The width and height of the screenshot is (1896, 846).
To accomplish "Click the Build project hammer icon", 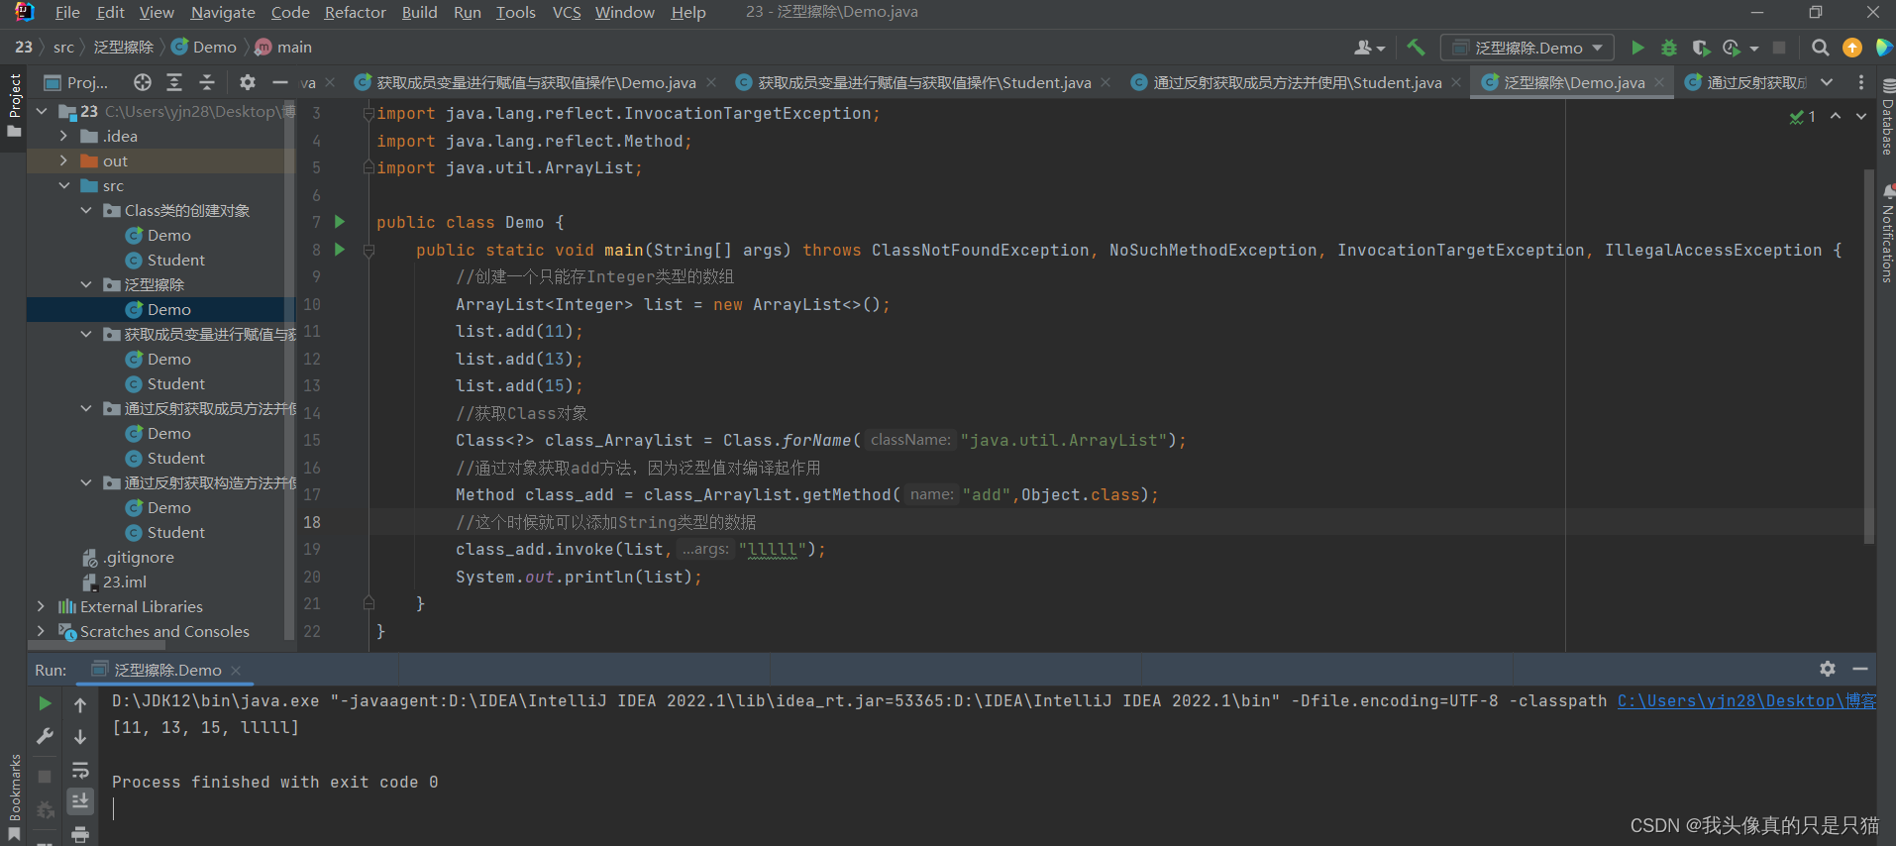I will tap(1416, 48).
